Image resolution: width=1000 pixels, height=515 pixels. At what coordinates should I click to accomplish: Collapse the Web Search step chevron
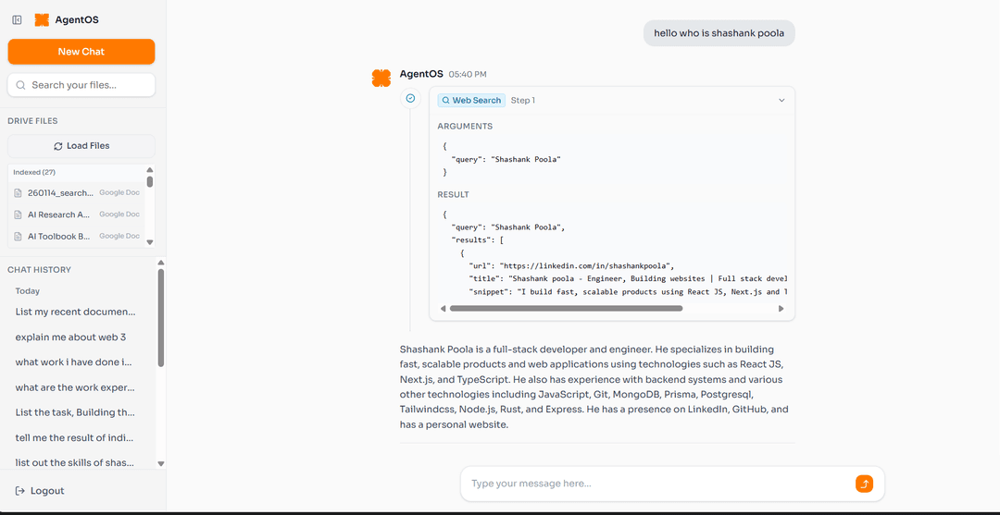tap(781, 100)
